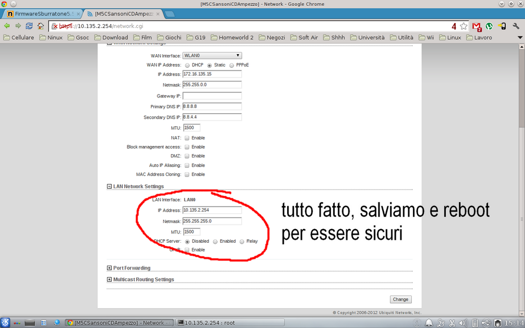Click the LAN IP Address field
Viewport: 525px width, 328px height.
point(212,210)
